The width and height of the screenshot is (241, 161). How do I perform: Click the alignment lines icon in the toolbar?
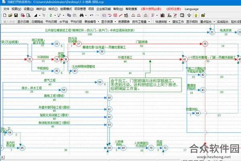click(x=153, y=15)
